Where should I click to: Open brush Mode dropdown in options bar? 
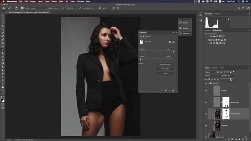[38, 8]
